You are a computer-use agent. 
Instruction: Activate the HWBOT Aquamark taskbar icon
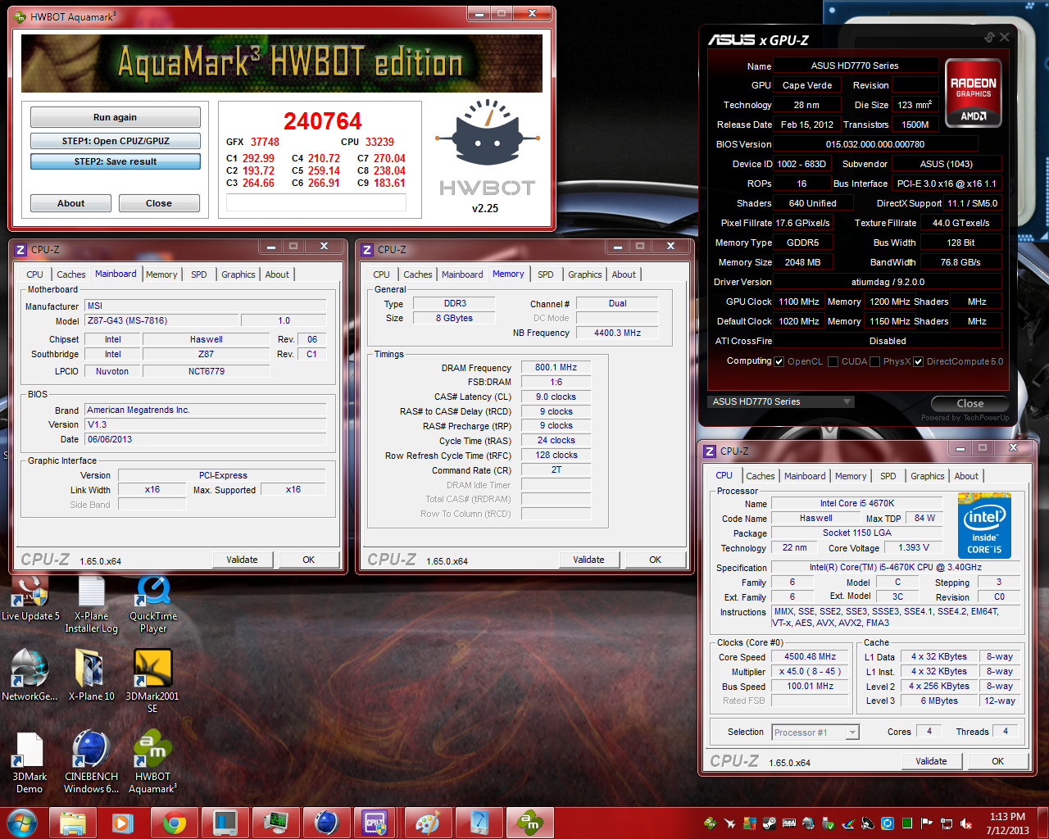pos(529,823)
